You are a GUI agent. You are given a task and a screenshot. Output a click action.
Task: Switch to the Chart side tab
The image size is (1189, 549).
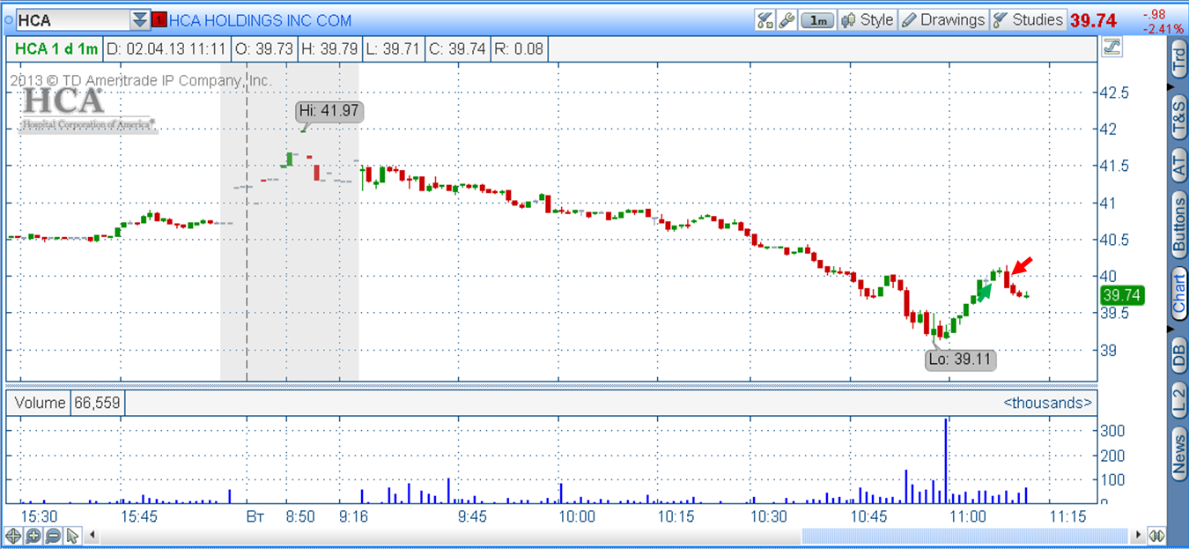tap(1178, 293)
